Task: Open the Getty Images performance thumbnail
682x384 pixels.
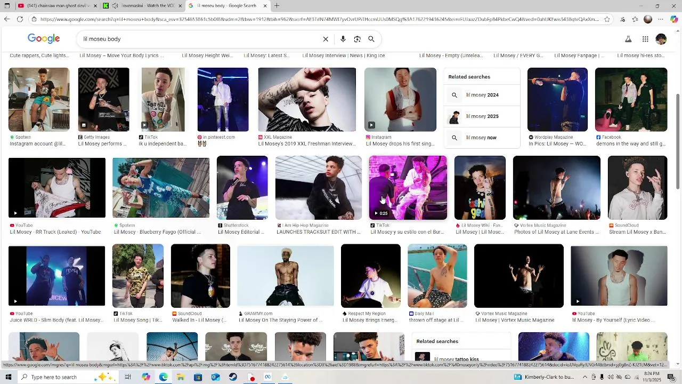Action: (103, 100)
